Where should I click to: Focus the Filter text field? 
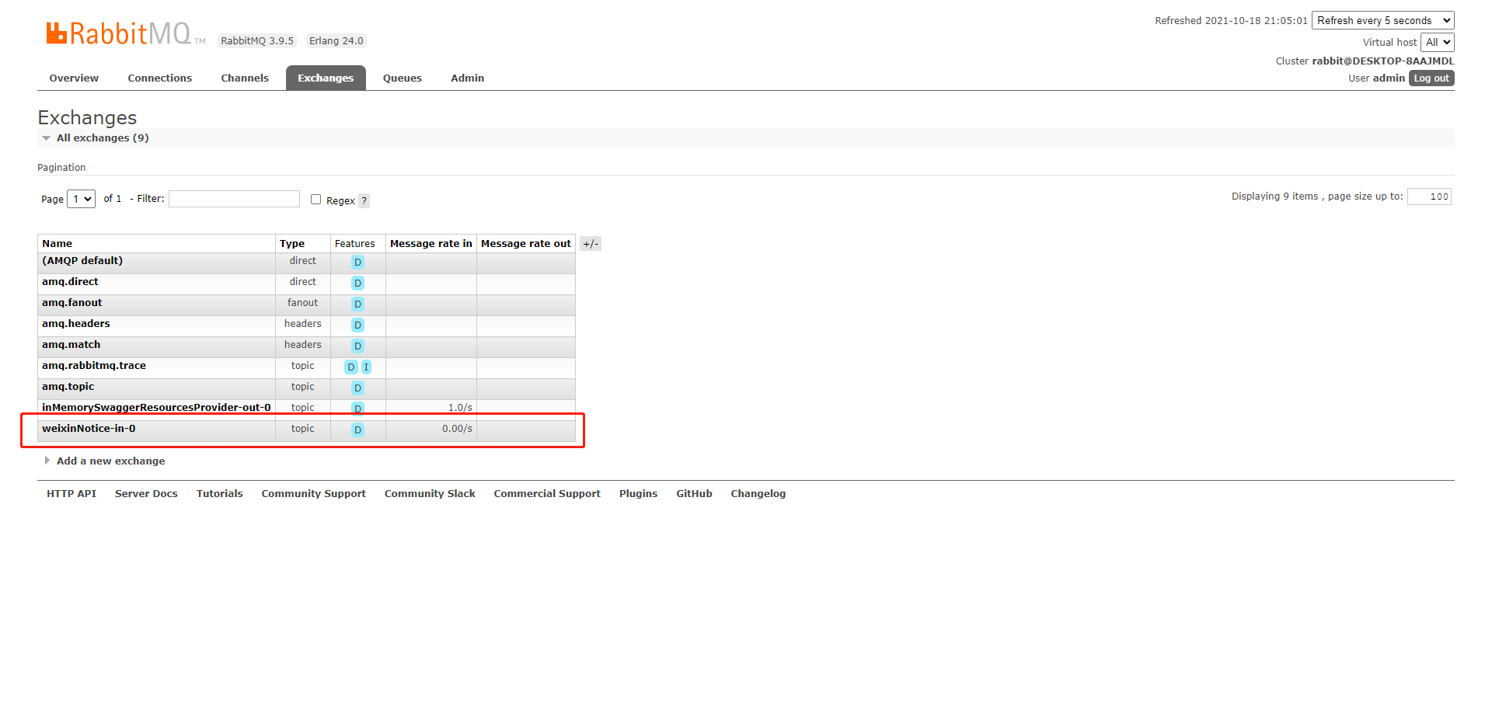pos(234,200)
